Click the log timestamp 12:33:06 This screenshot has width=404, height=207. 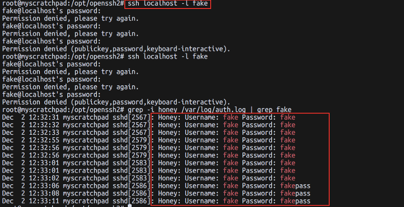(x=42, y=186)
